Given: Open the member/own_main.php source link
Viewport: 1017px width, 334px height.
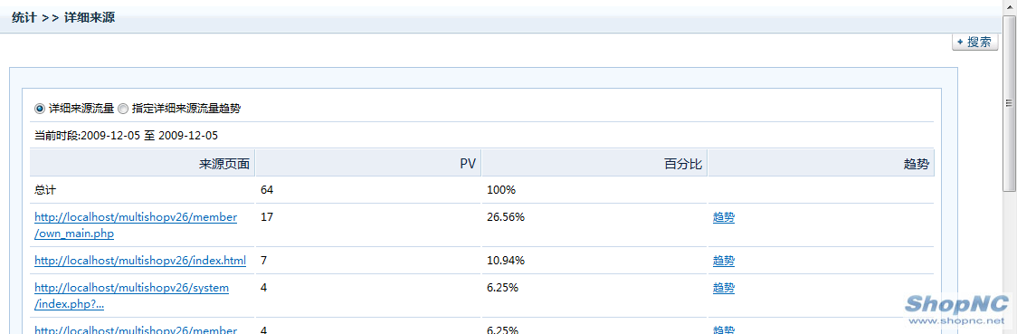Looking at the screenshot, I should click(136, 225).
